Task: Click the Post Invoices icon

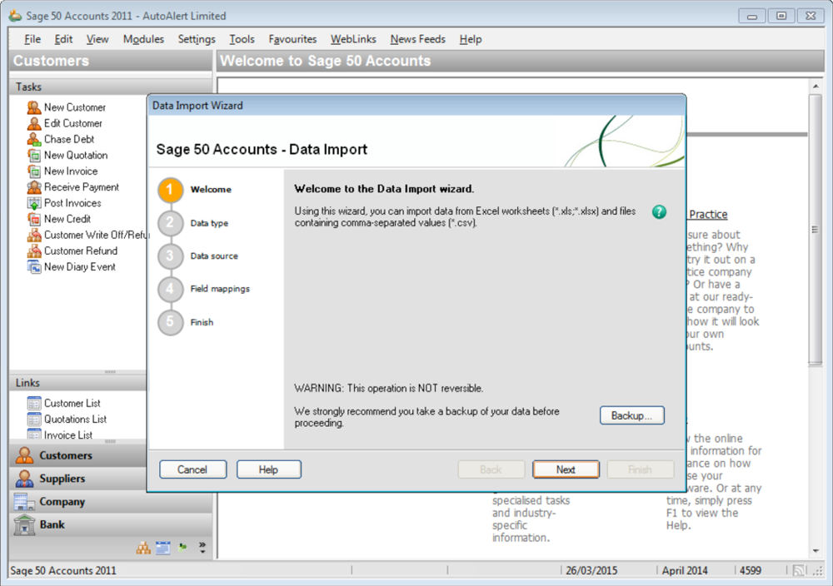Action: pos(34,203)
